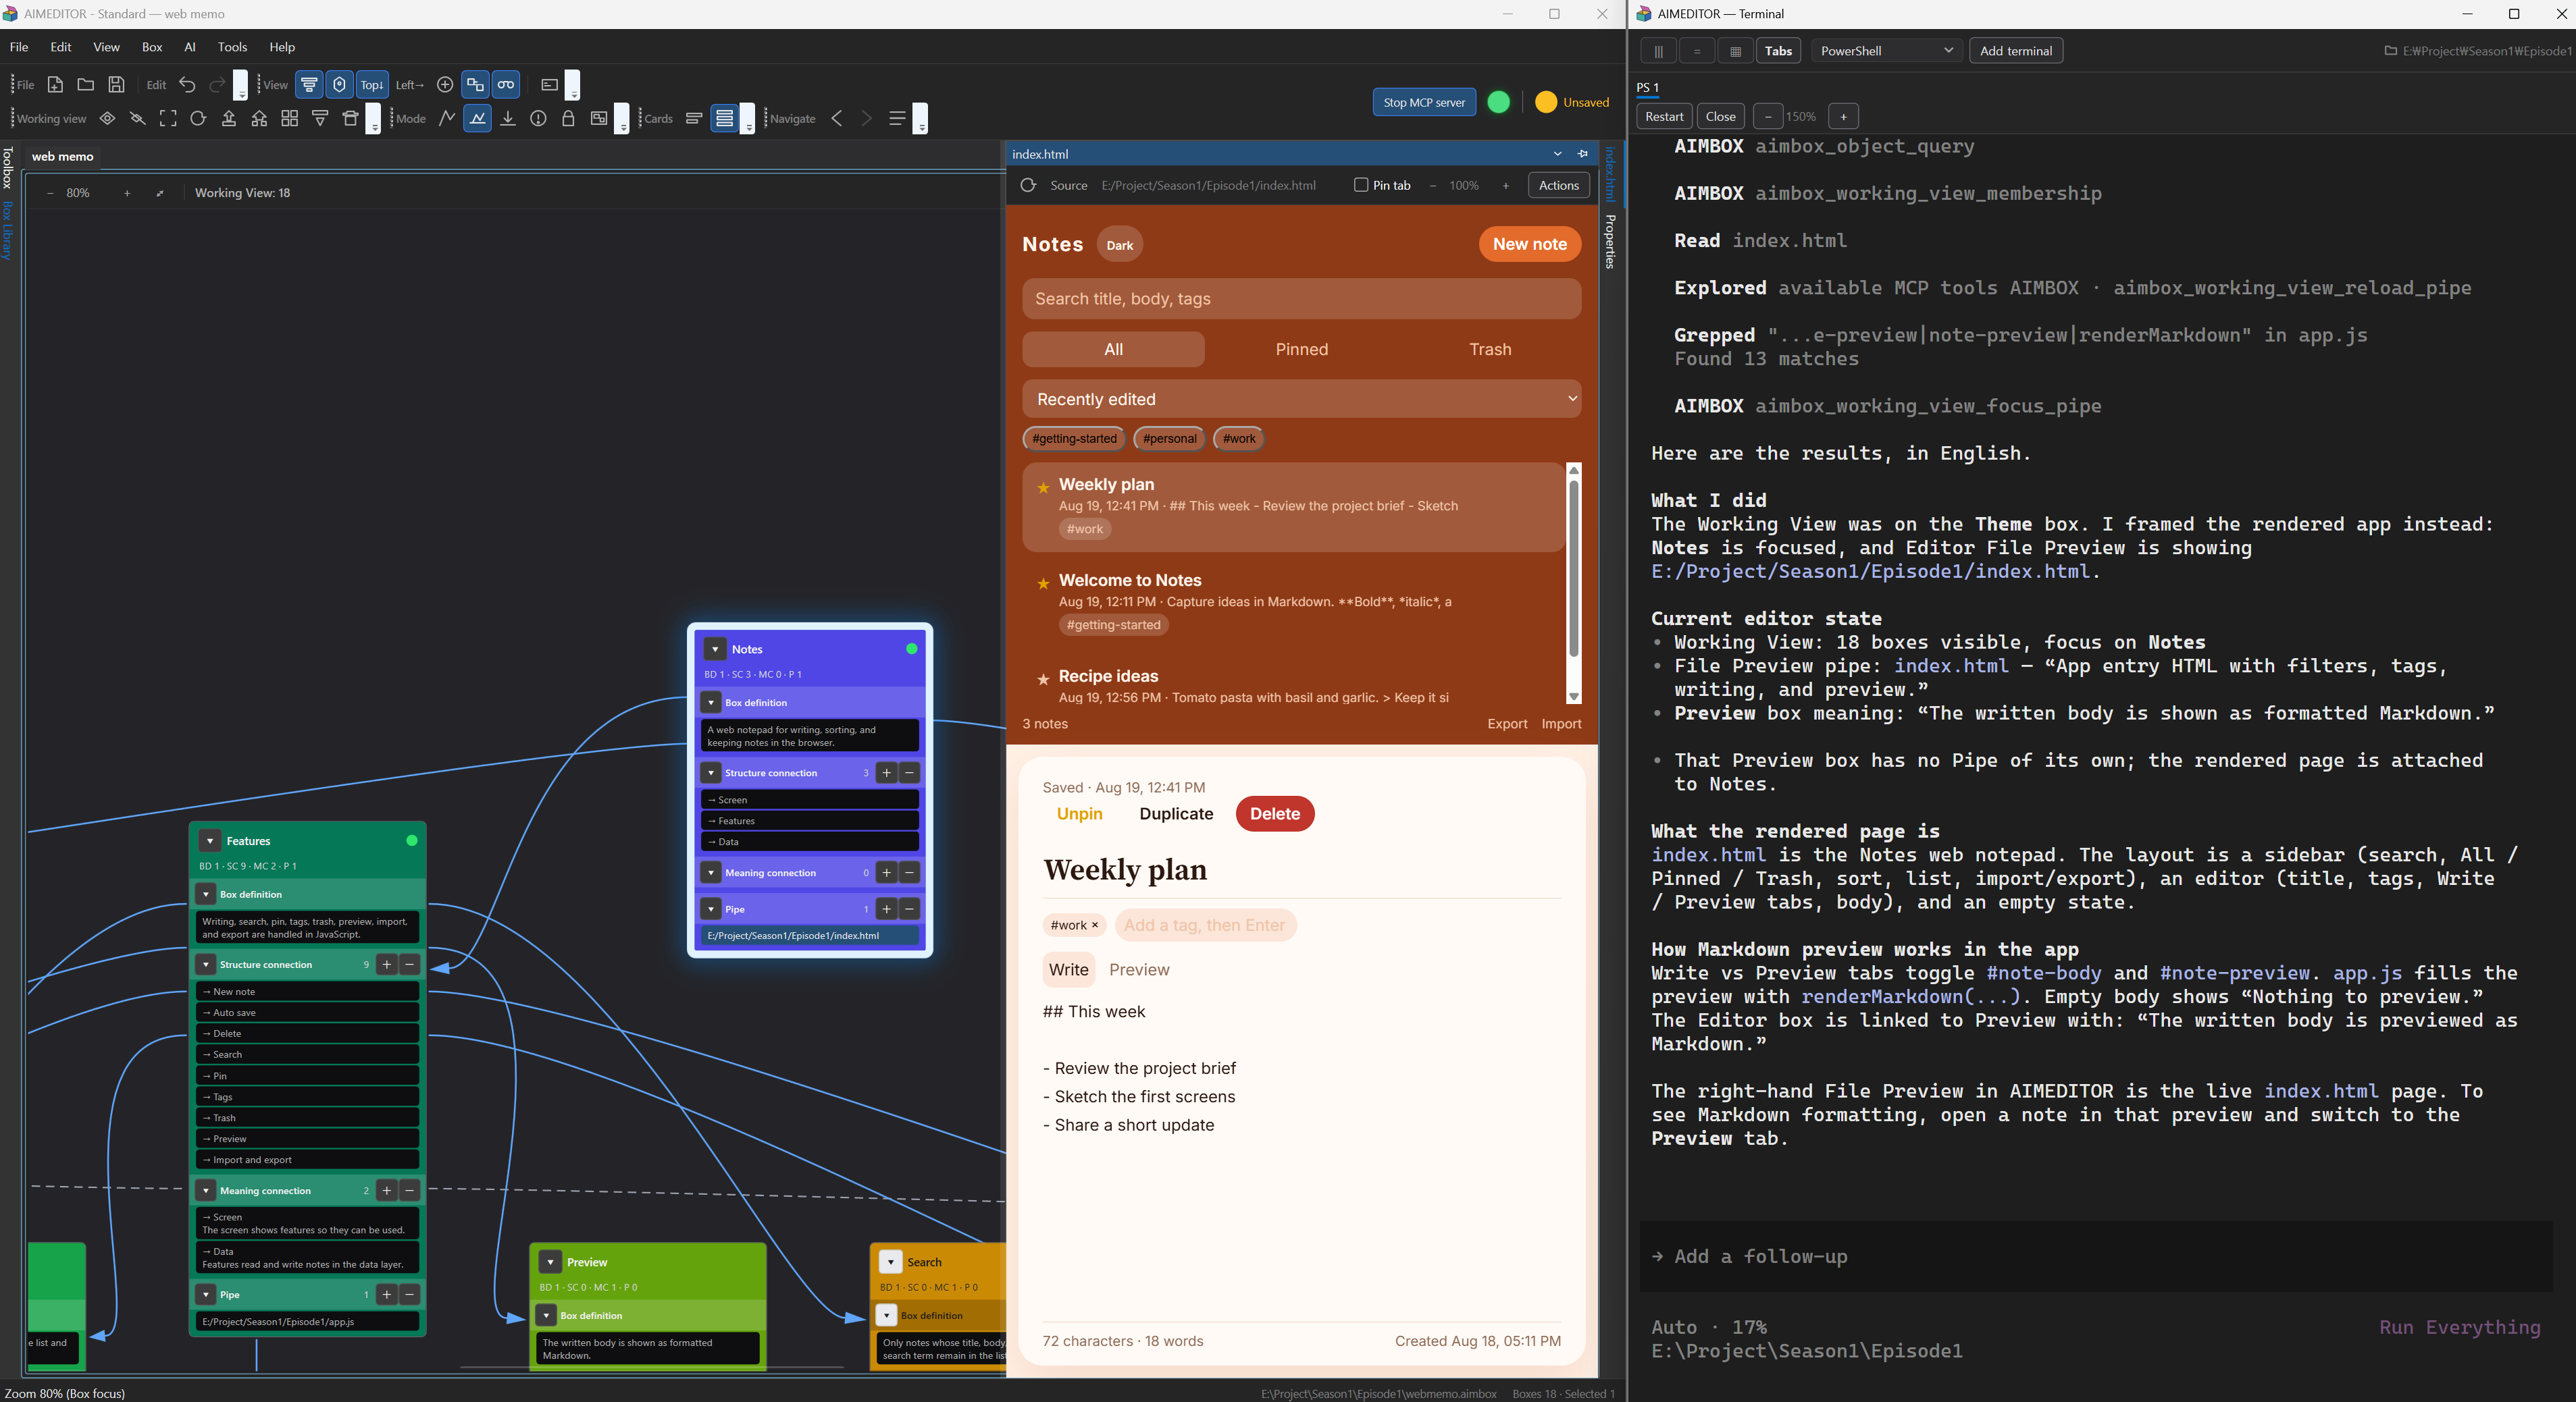Click the padlock Mode icon
Screen dimensions: 2576x1402
click(568, 118)
